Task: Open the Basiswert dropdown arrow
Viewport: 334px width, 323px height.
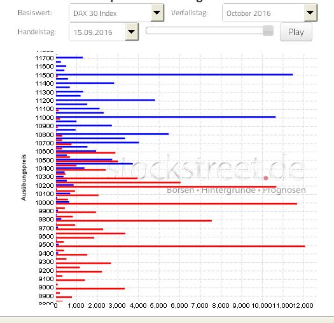Action: point(157,13)
